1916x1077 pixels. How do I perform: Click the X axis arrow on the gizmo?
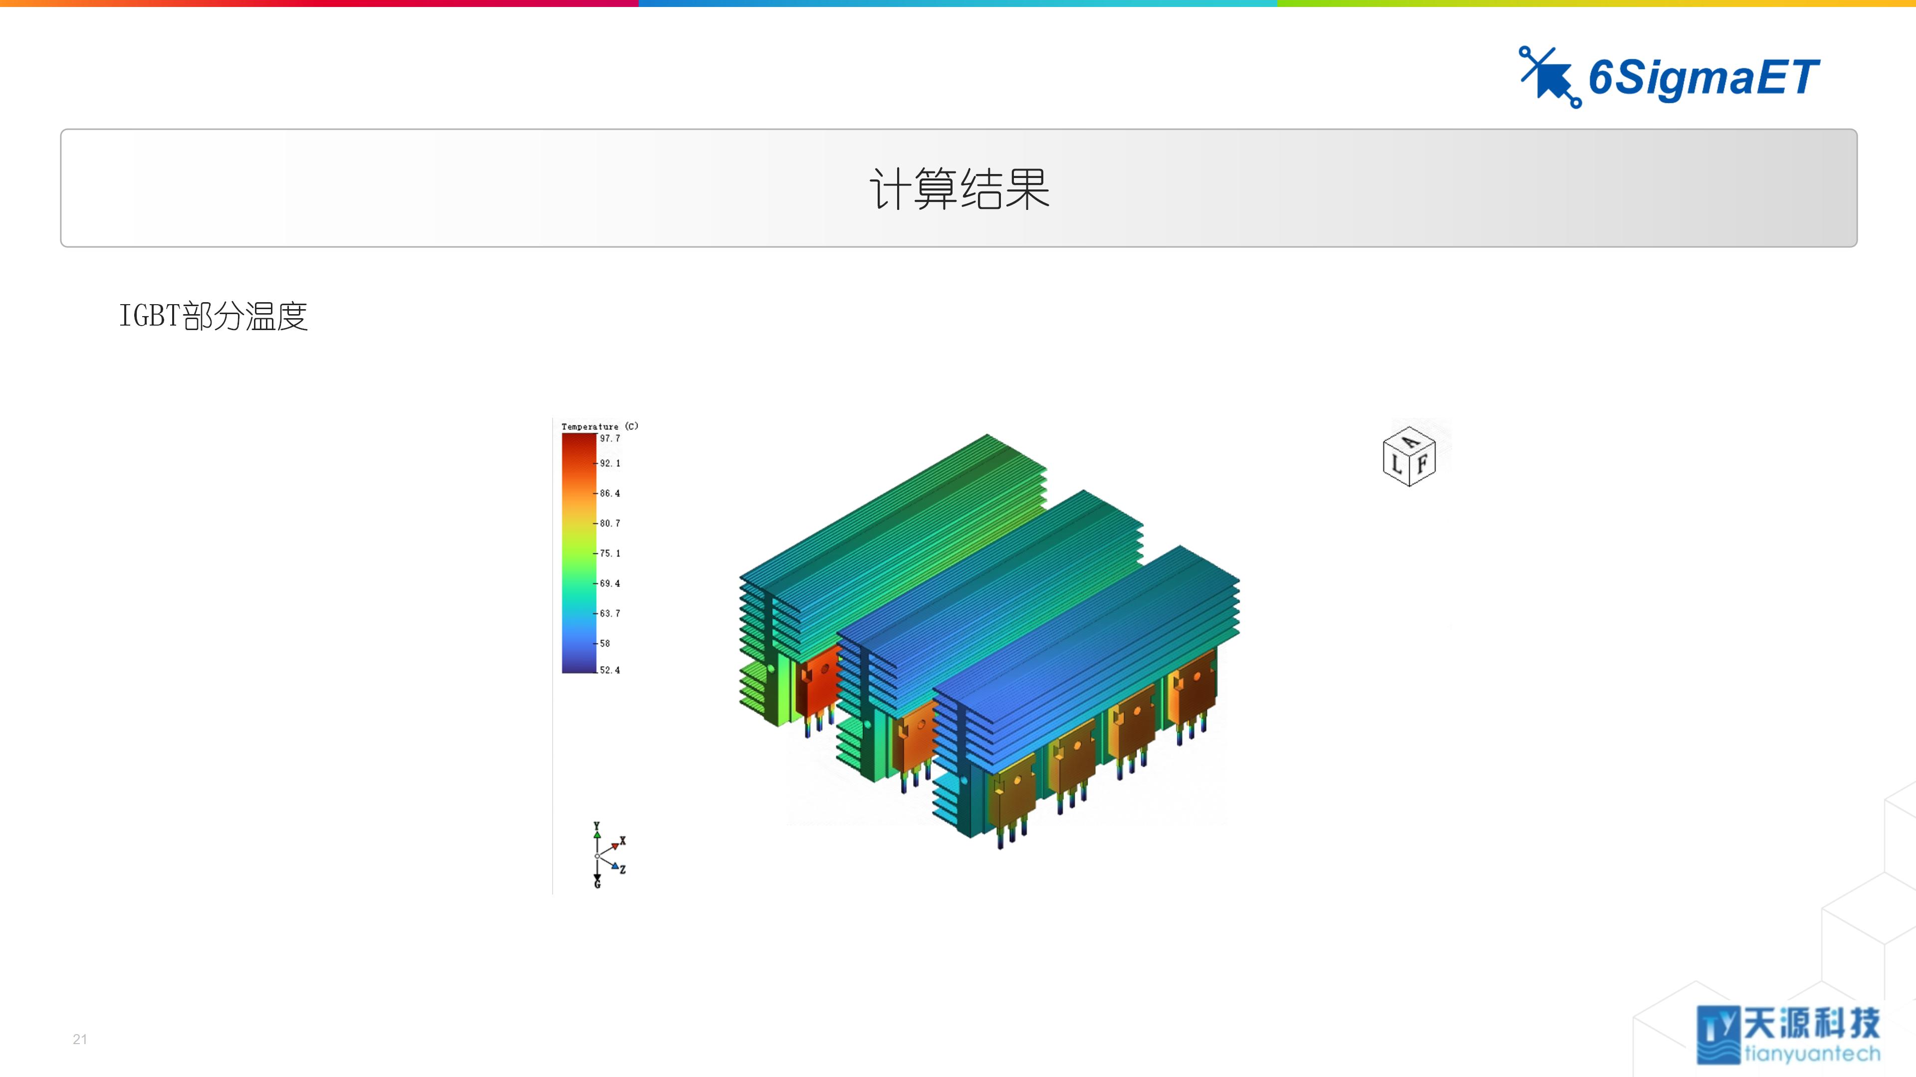point(615,847)
